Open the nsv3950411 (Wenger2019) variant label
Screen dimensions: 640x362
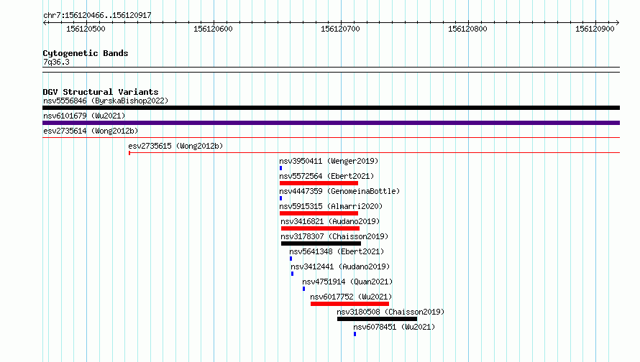click(329, 161)
